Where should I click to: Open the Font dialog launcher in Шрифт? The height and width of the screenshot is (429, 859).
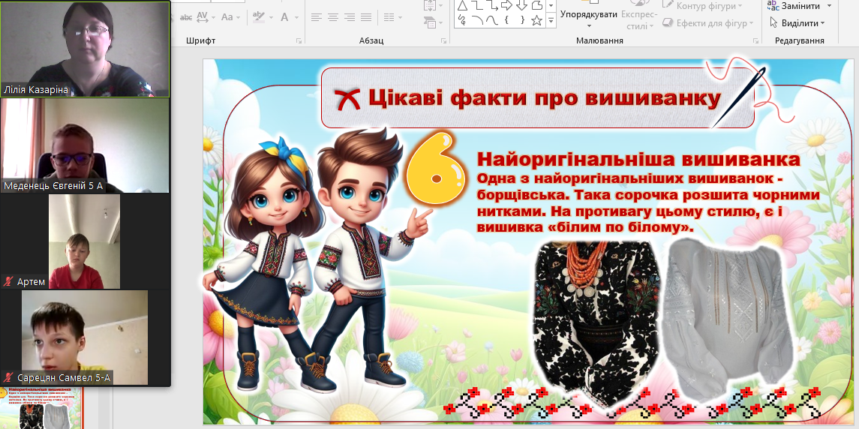click(x=299, y=40)
